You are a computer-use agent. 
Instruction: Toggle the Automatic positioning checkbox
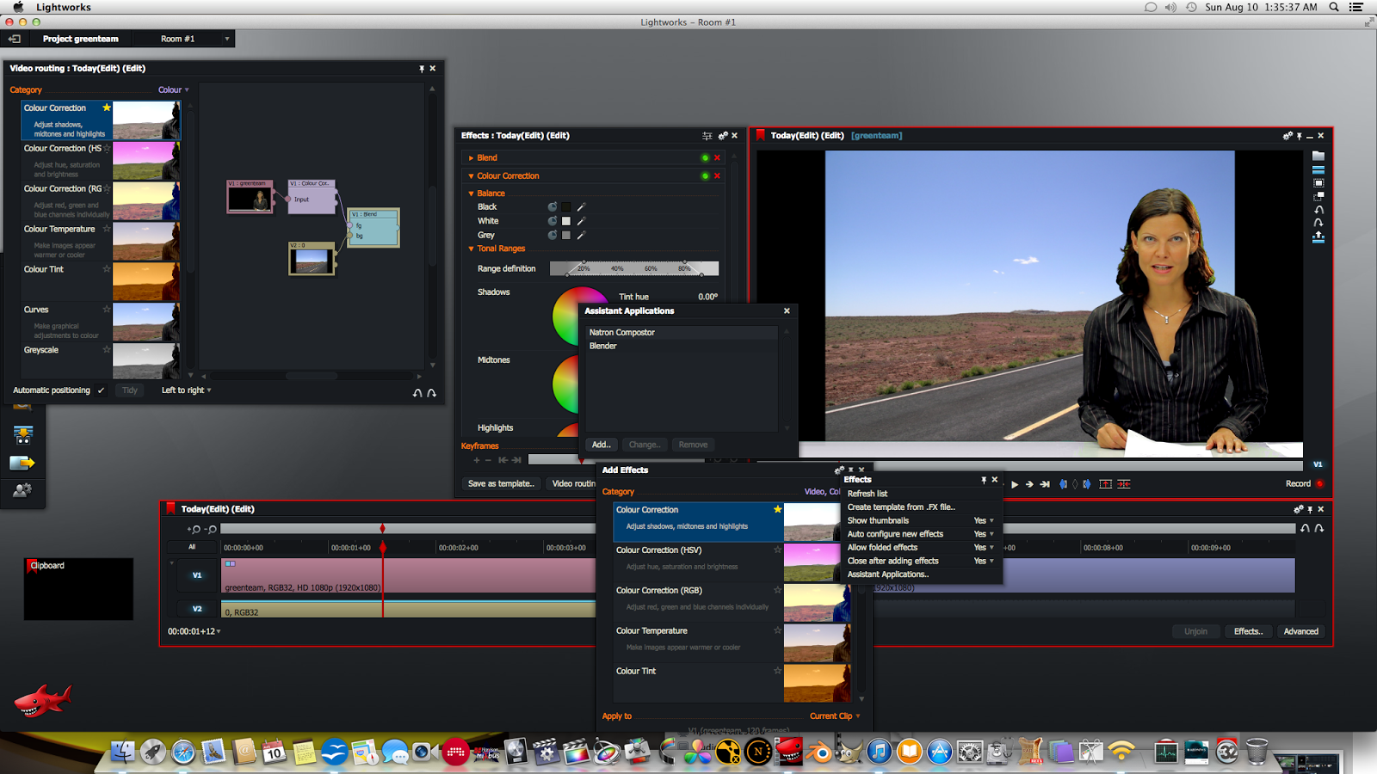(x=101, y=390)
